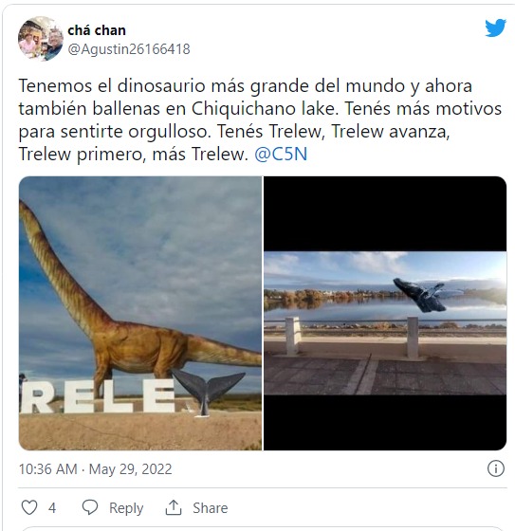Click the tweet timestamp 10:36 AM
The image size is (515, 531).
[x=47, y=469]
